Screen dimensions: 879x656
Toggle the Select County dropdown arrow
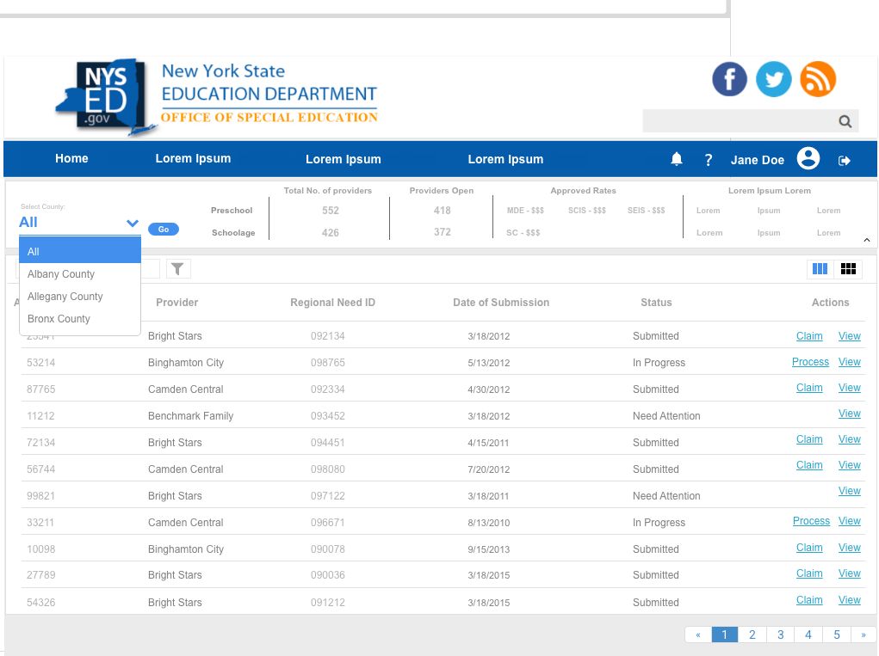(x=133, y=224)
